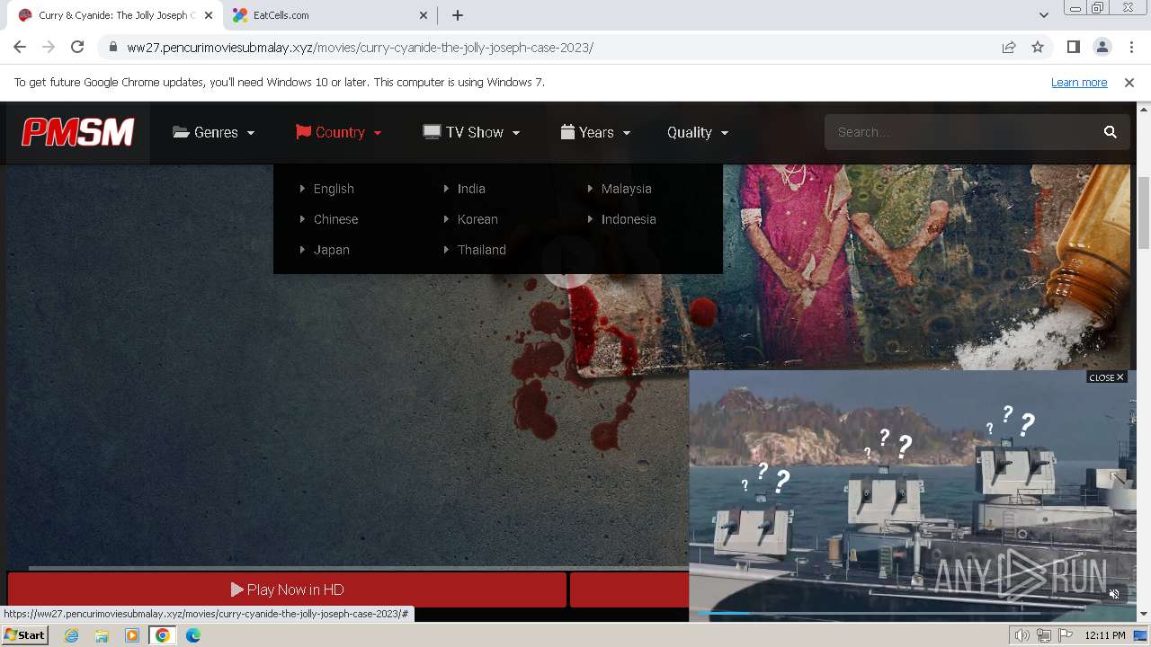Click the system tray volume icon
Image resolution: width=1151 pixels, height=647 pixels.
coord(1022,635)
